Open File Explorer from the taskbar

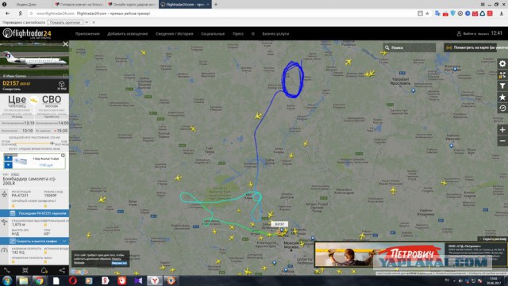[x=23, y=280]
